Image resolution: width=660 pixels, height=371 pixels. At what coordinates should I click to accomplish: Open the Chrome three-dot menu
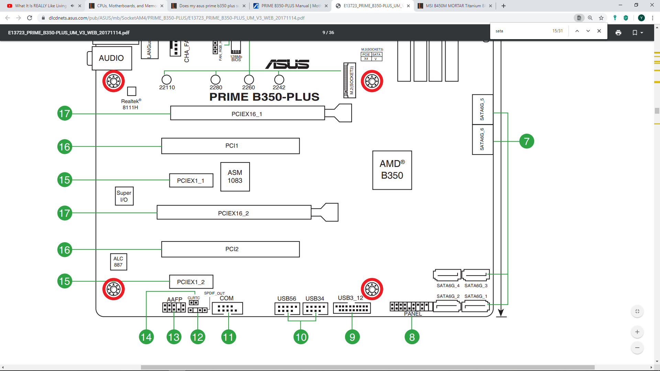652,18
